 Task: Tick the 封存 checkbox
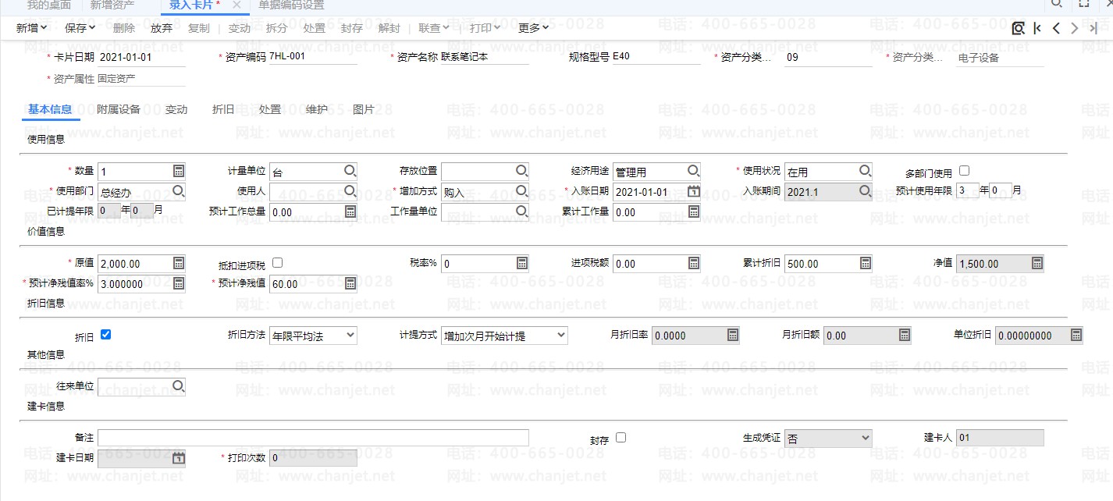pyautogui.click(x=621, y=438)
